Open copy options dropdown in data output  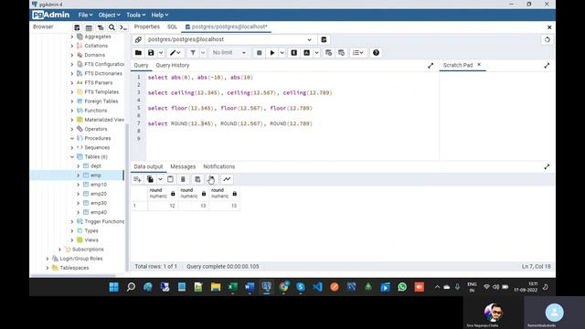pyautogui.click(x=160, y=179)
